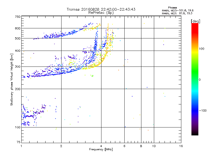Click the '10' frequency tick label

154,146
